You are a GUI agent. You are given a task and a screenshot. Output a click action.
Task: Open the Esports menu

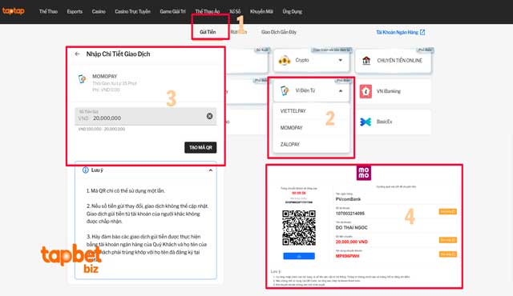75,11
